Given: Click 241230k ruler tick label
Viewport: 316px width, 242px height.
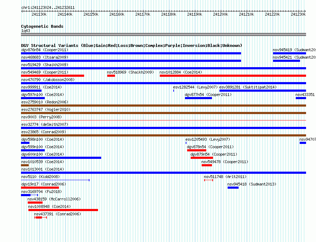Looking at the screenshot, I should [x=298, y=14].
